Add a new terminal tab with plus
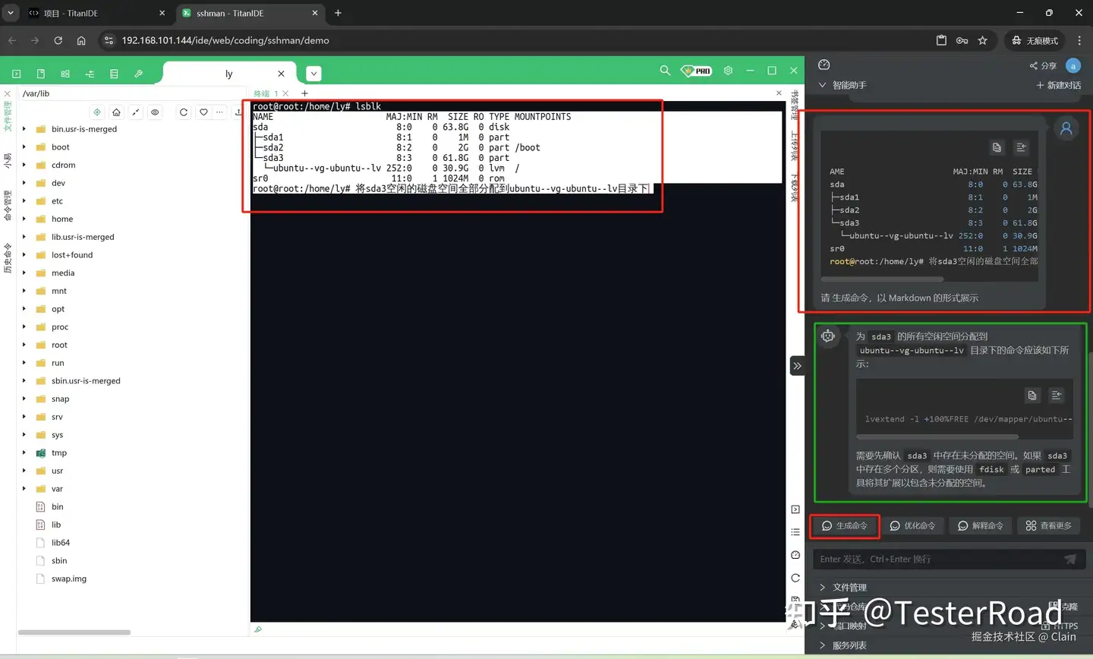 tap(304, 93)
